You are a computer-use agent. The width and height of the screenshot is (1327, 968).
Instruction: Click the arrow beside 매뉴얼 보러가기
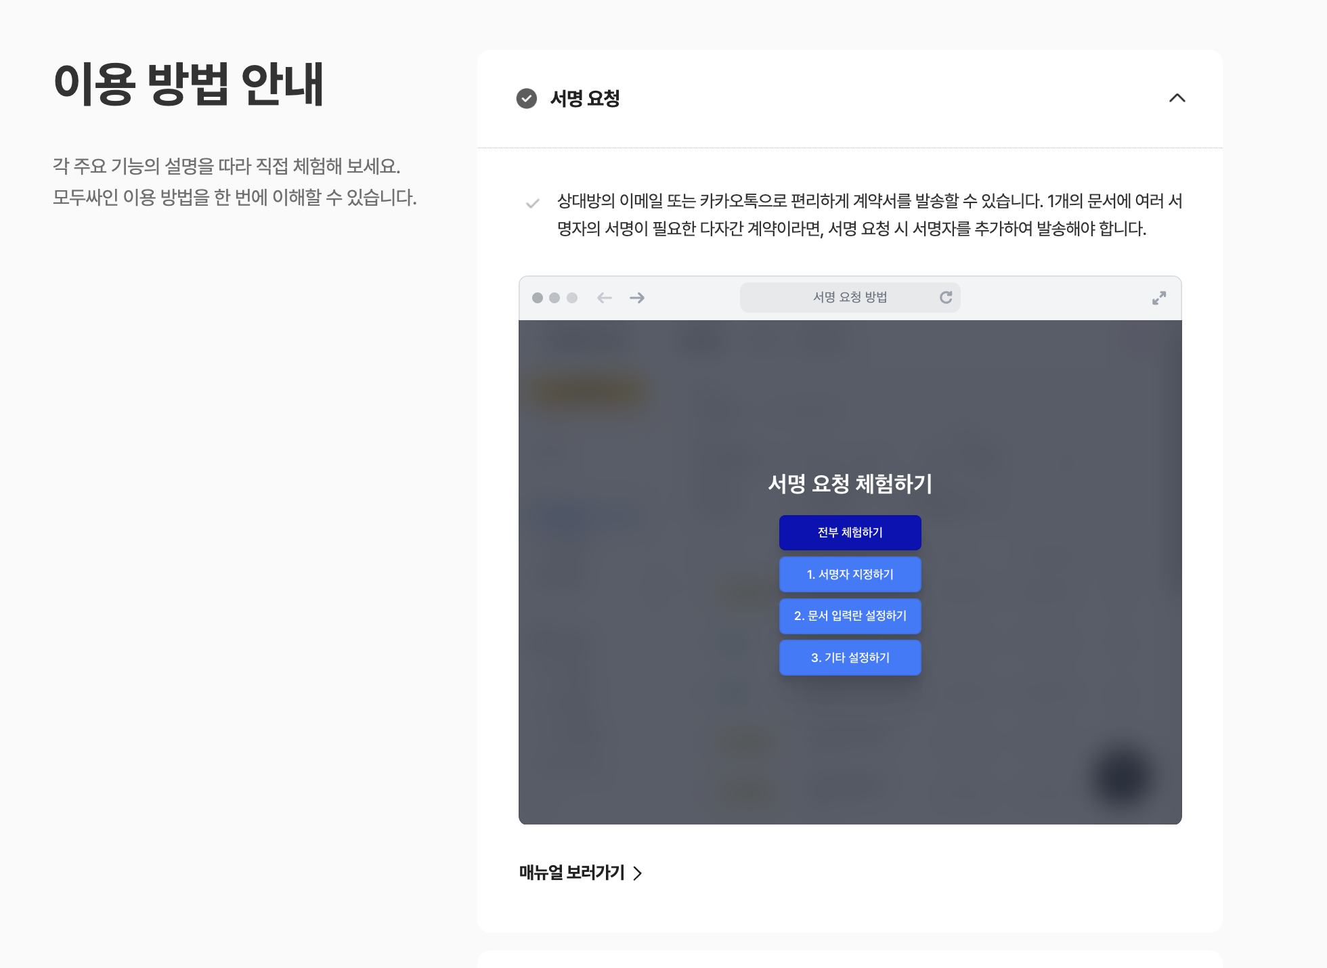click(x=637, y=873)
